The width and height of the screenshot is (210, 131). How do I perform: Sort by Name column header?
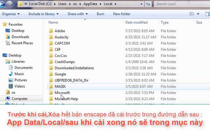point(53,22)
